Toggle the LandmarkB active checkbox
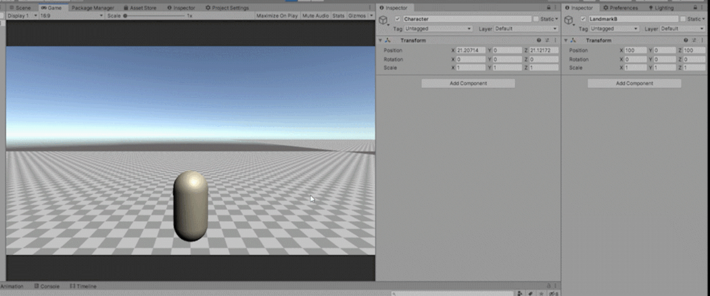 (x=583, y=19)
